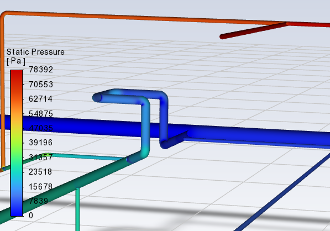330x231 pixels.
Task: Click the 0 minimum legend value
Action: 31,216
